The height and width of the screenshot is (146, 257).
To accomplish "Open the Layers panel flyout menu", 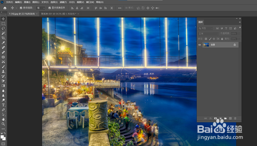I will (240, 22).
